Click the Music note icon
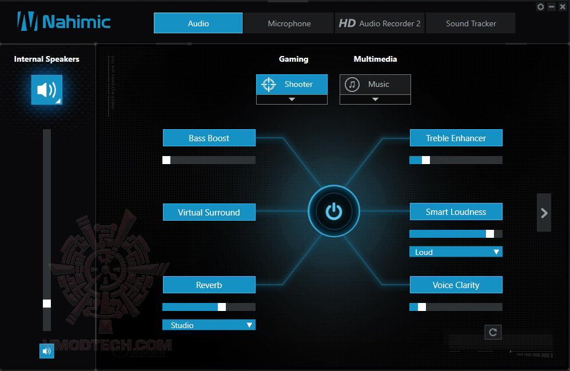Screen dimensions: 570x371 coord(352,84)
